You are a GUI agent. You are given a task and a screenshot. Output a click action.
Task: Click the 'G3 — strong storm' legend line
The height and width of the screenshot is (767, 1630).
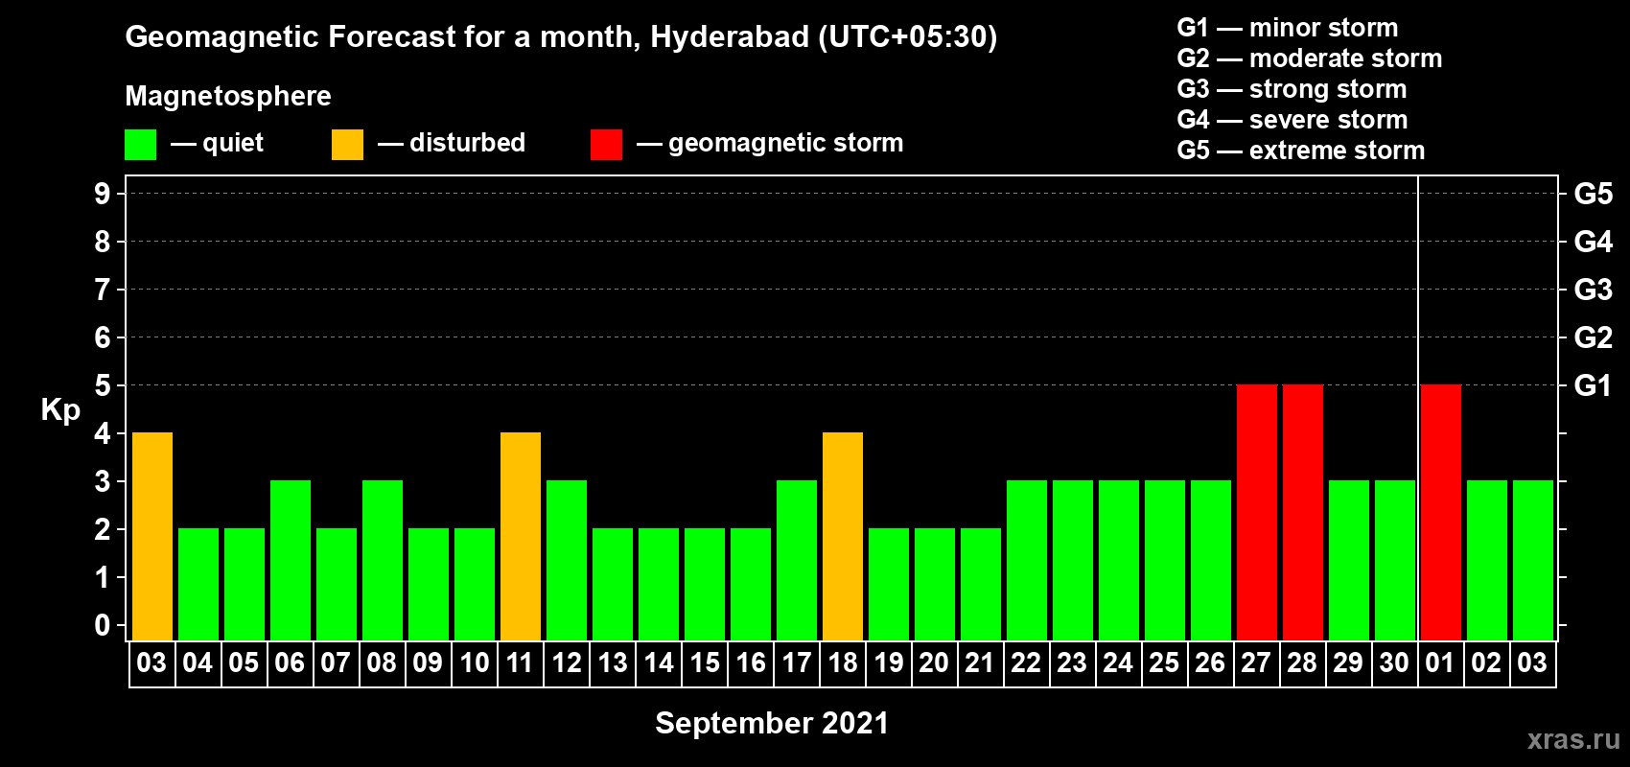pyautogui.click(x=1292, y=89)
